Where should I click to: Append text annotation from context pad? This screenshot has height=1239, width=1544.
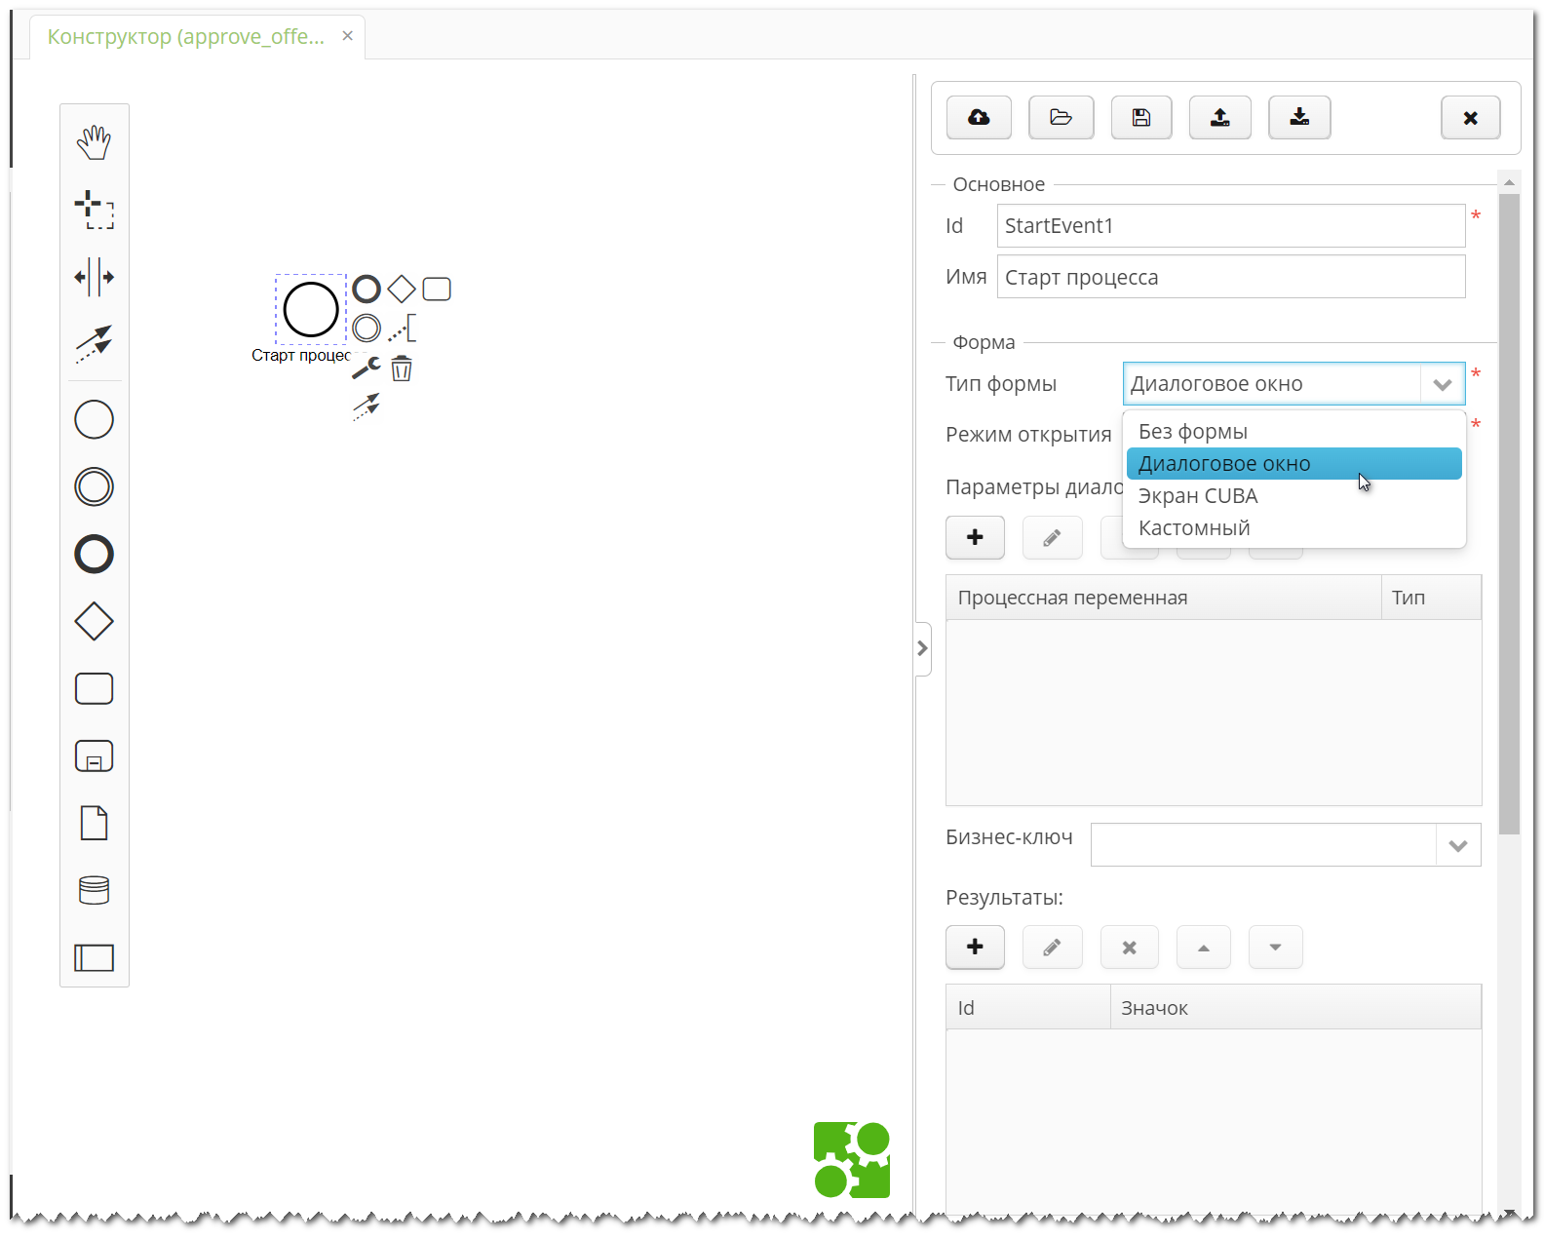[x=402, y=328]
